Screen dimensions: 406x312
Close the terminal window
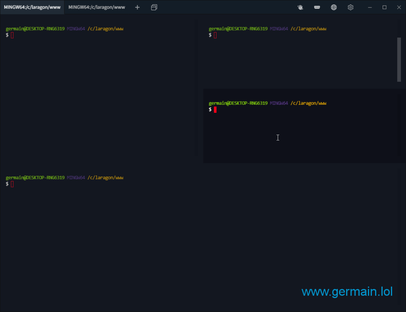[399, 7]
